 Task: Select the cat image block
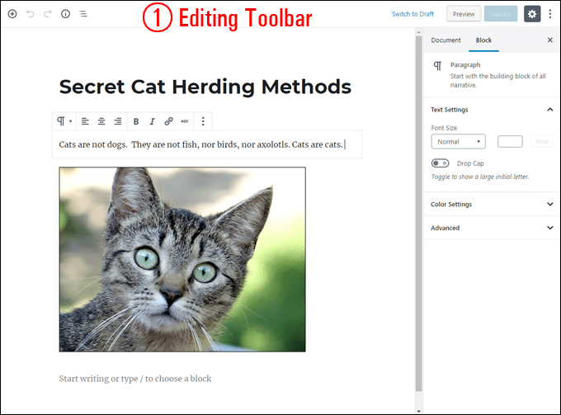[182, 259]
